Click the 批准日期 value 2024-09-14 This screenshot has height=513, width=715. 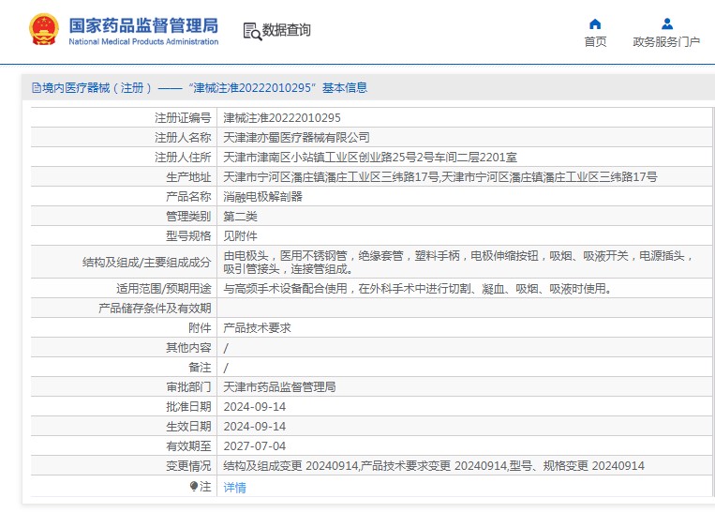pyautogui.click(x=255, y=407)
